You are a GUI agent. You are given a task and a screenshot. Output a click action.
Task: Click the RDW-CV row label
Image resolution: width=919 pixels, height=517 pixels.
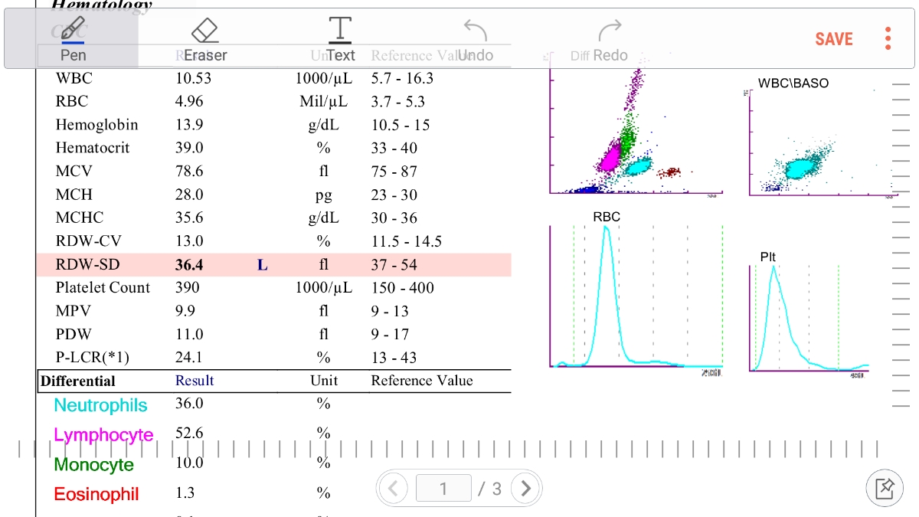tap(88, 241)
